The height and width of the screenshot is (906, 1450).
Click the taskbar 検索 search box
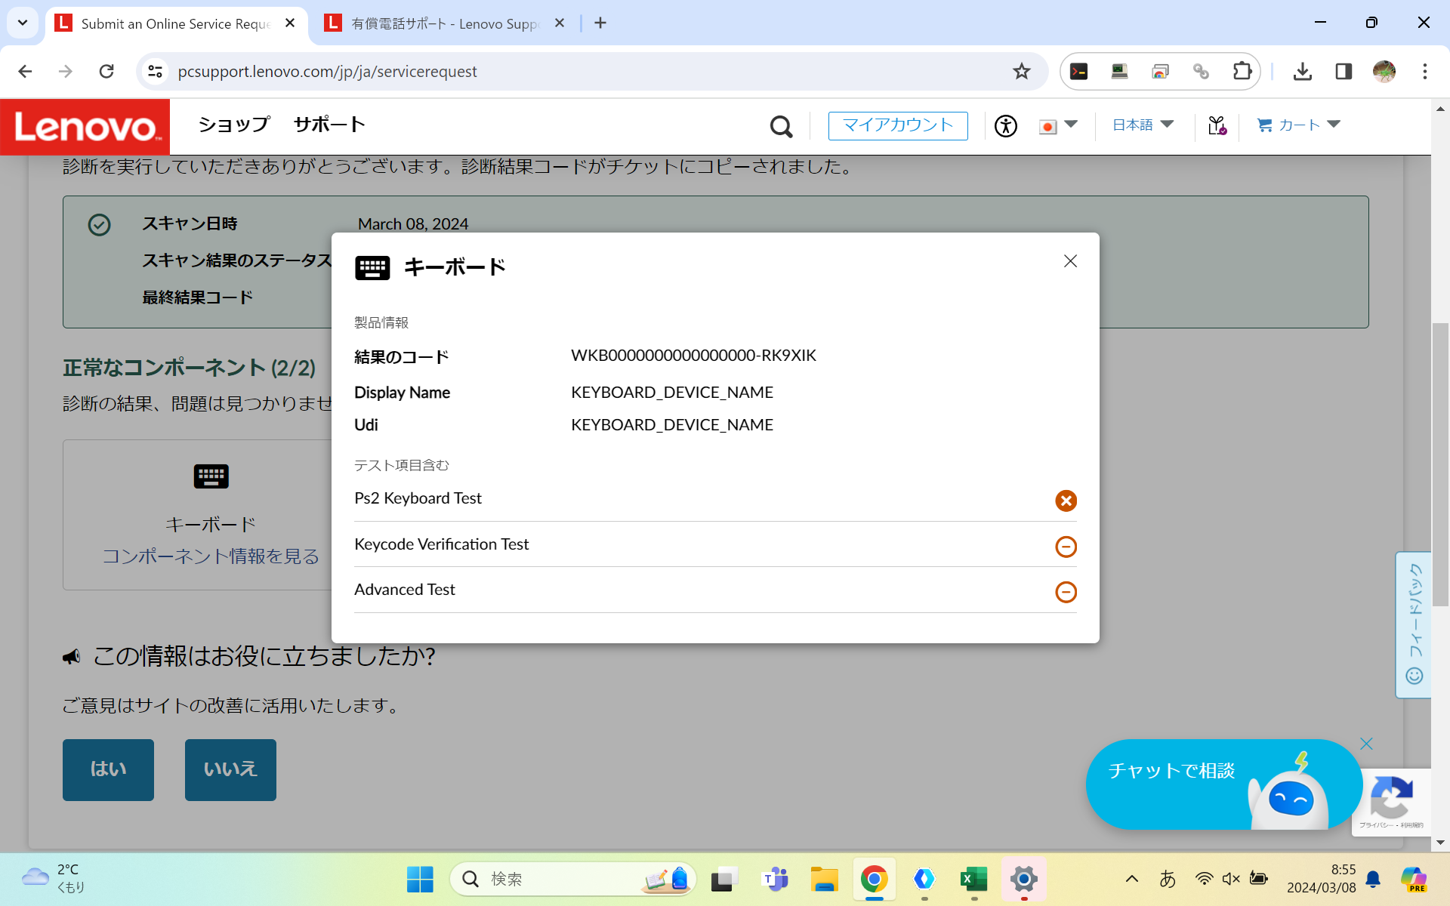point(572,879)
